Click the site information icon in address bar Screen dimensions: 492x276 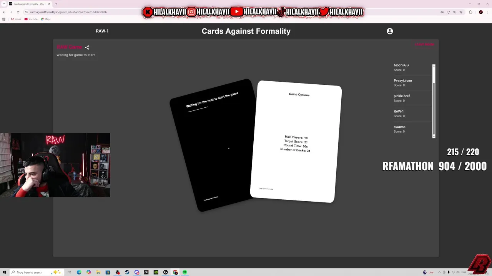point(26,12)
